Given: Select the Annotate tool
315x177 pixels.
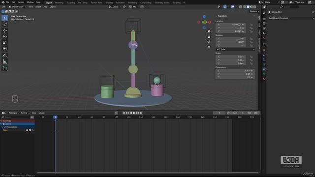Looking at the screenshot, I should (x=5, y=56).
